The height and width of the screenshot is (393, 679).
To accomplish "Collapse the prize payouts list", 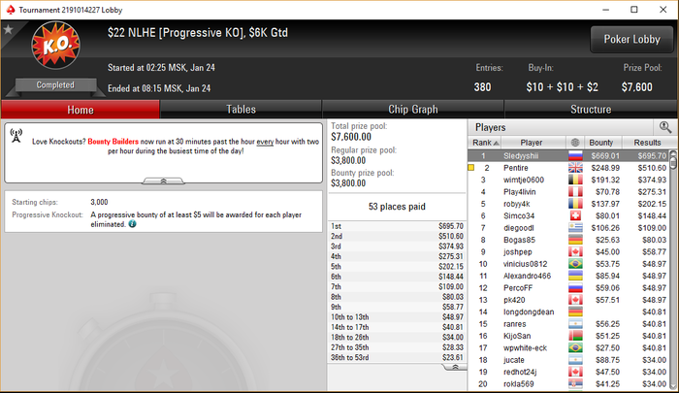I will coord(455,368).
